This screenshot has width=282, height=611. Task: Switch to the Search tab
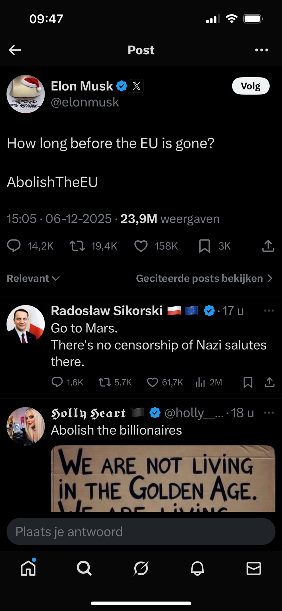click(84, 569)
